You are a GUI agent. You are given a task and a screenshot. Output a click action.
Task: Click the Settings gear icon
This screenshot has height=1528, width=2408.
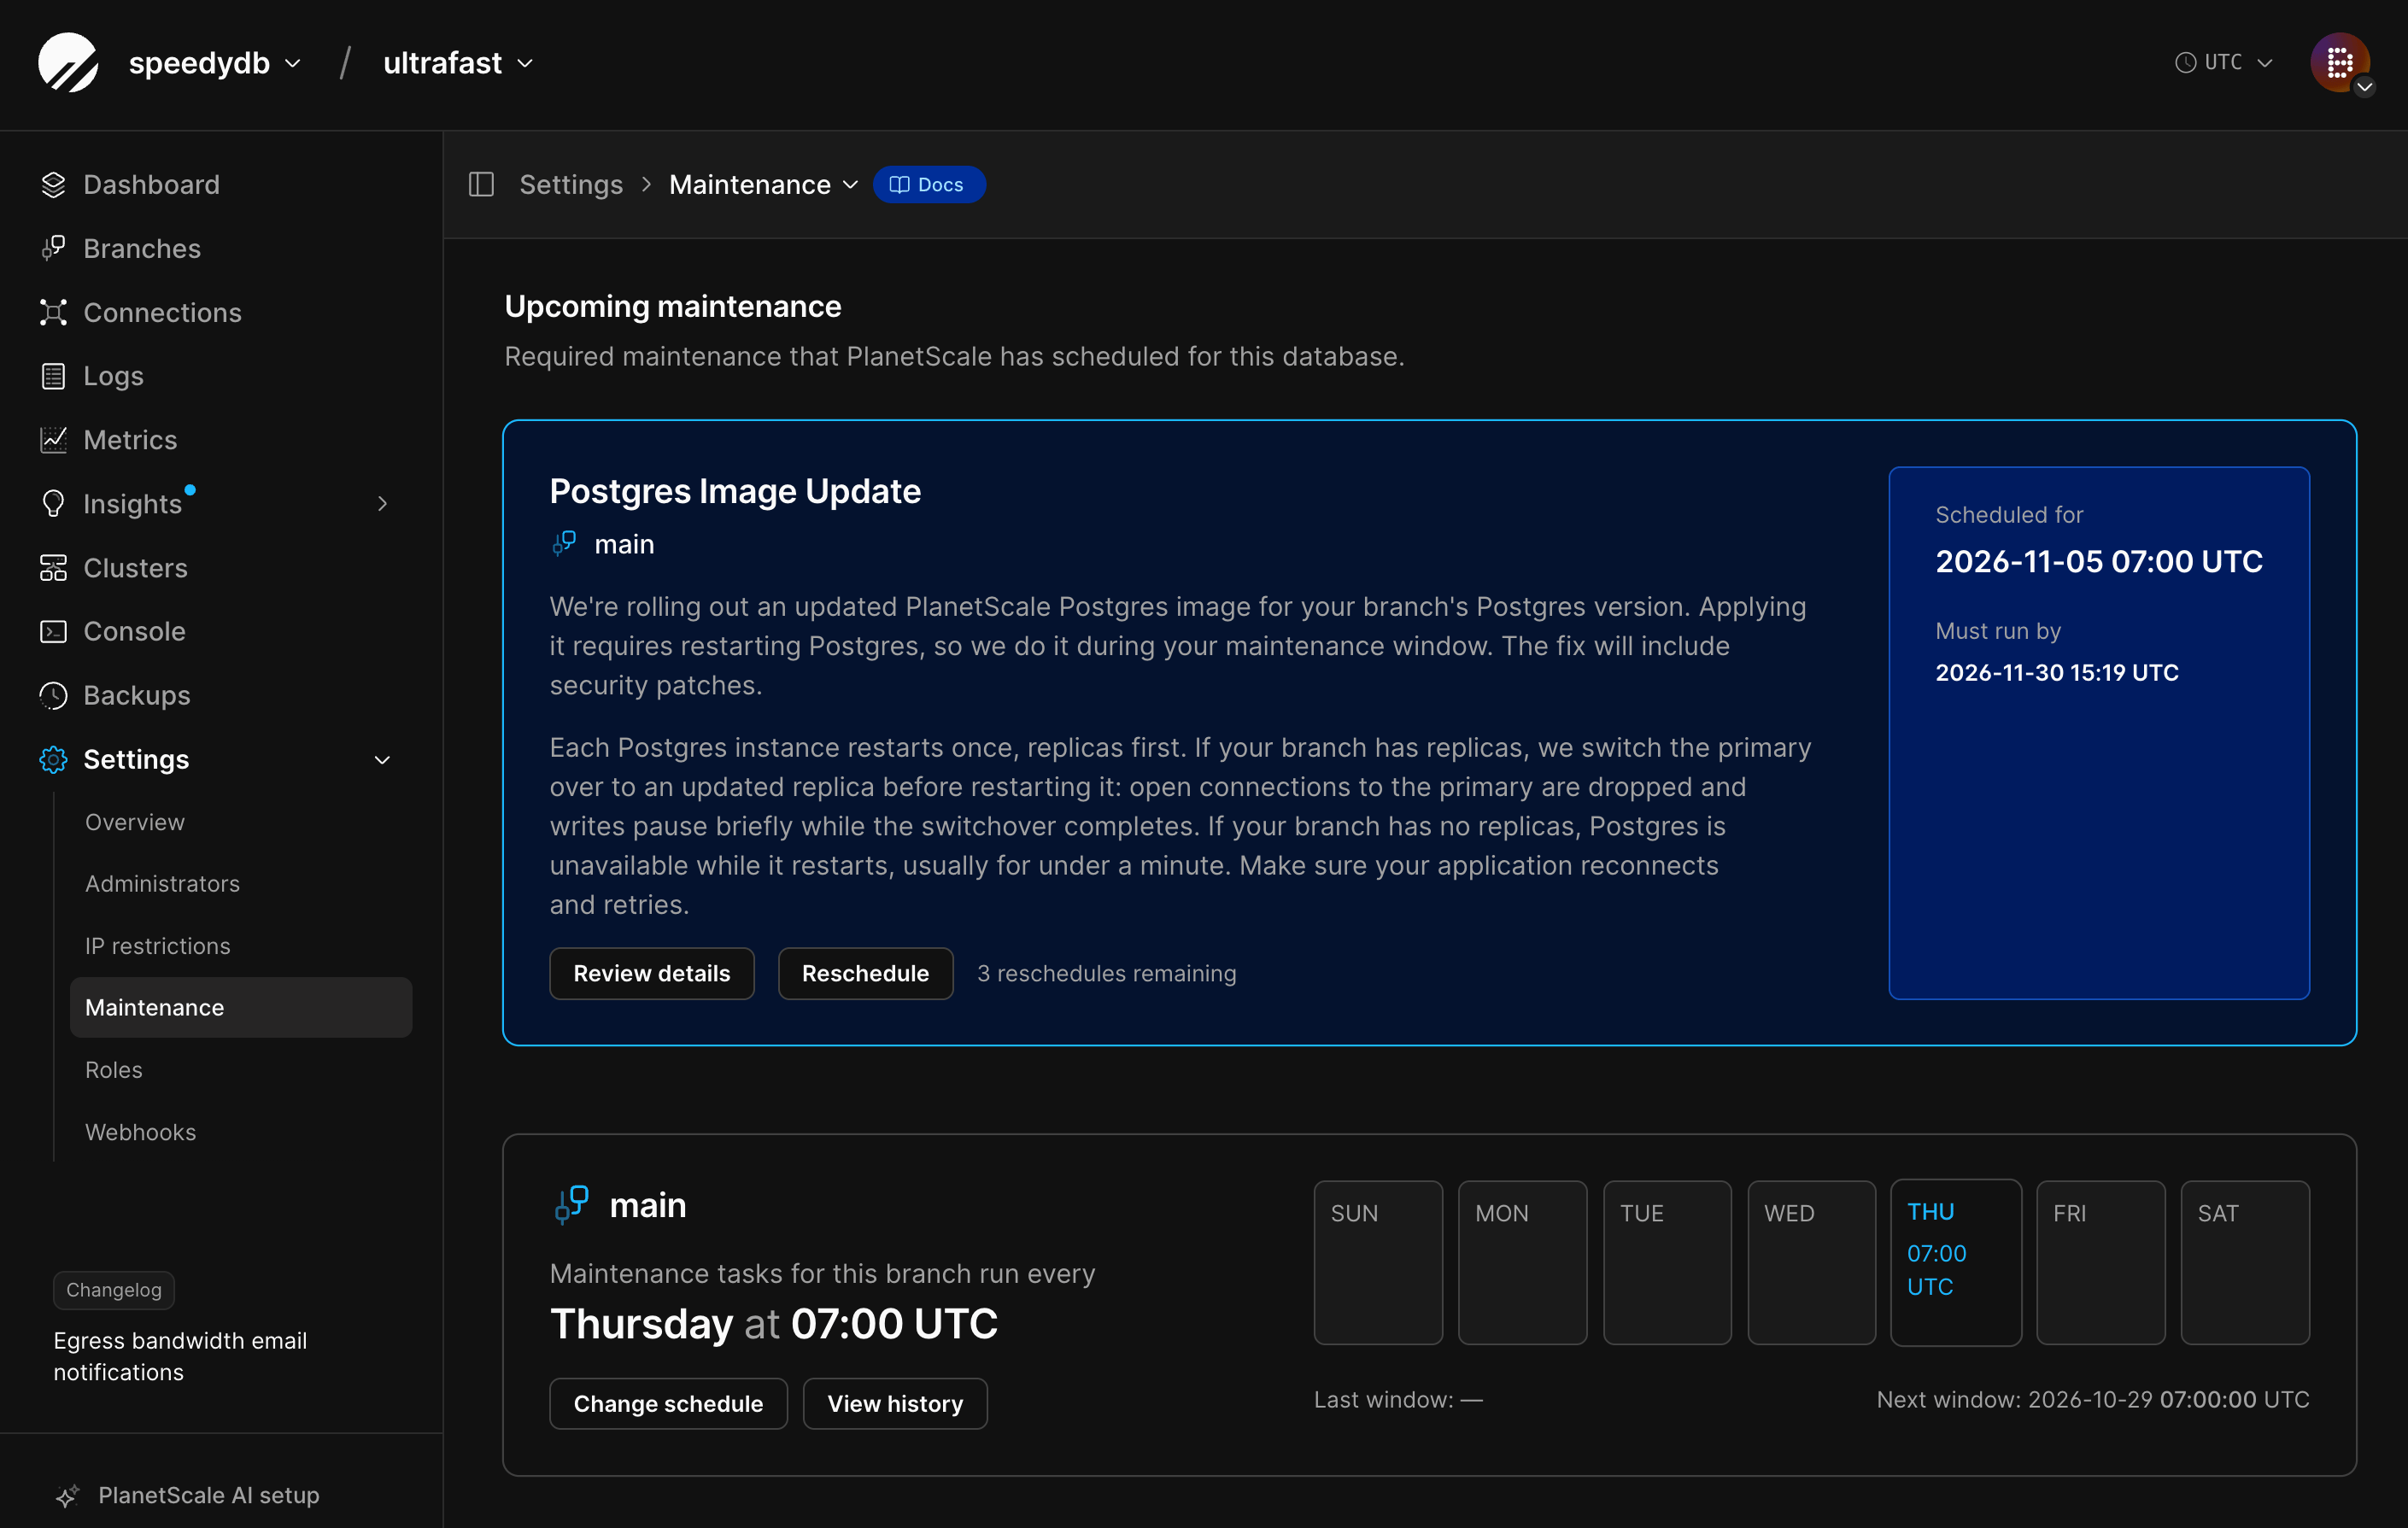[x=53, y=759]
